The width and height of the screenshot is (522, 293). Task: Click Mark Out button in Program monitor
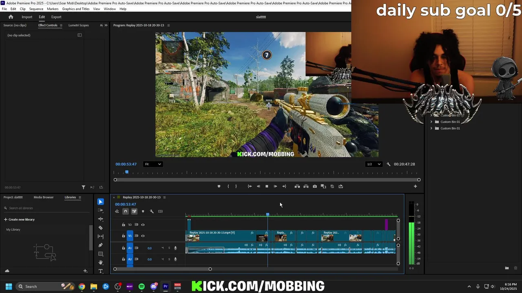tap(236, 186)
